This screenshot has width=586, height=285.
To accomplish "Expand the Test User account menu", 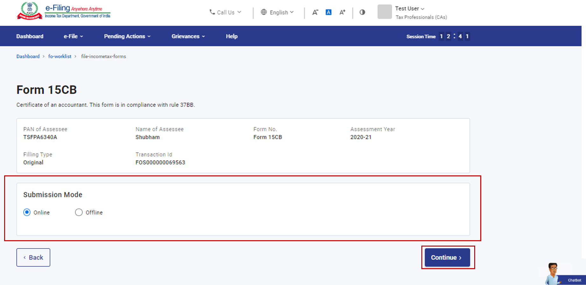I will tap(410, 9).
